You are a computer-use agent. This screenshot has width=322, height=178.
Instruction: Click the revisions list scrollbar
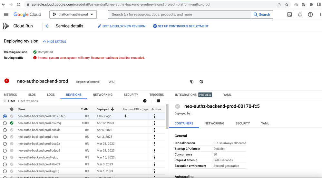(x=167, y=116)
